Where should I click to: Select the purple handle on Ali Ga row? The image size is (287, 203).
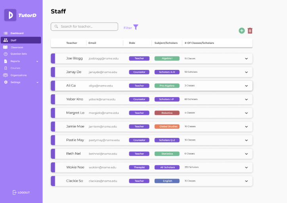tap(53, 86)
